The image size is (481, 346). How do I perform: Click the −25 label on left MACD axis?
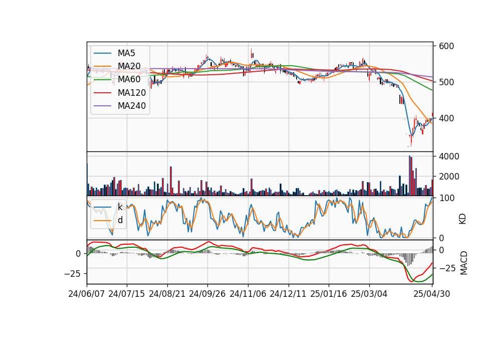tap(73, 274)
